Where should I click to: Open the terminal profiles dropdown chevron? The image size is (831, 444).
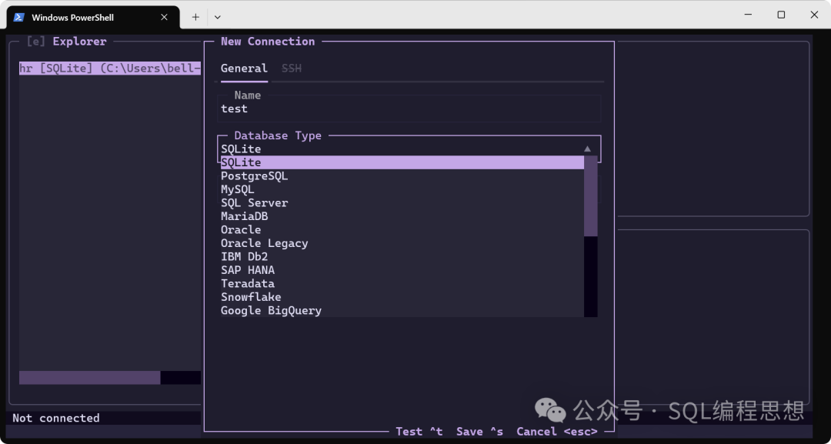tap(218, 17)
